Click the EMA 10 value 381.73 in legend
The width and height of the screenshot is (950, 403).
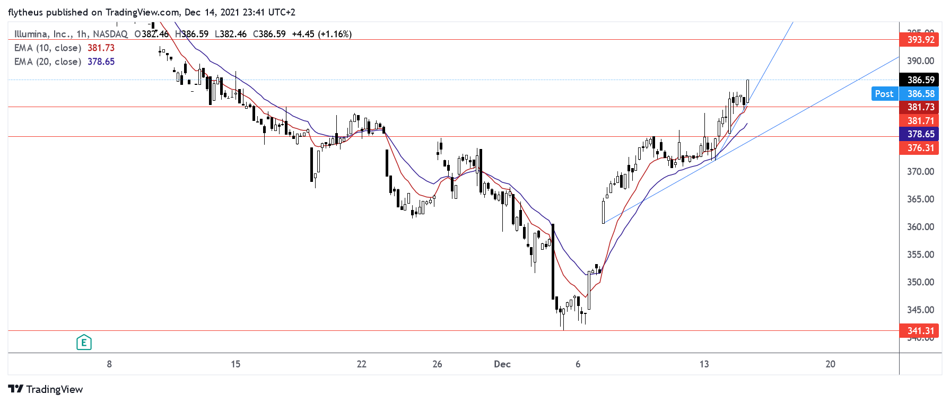pos(101,48)
